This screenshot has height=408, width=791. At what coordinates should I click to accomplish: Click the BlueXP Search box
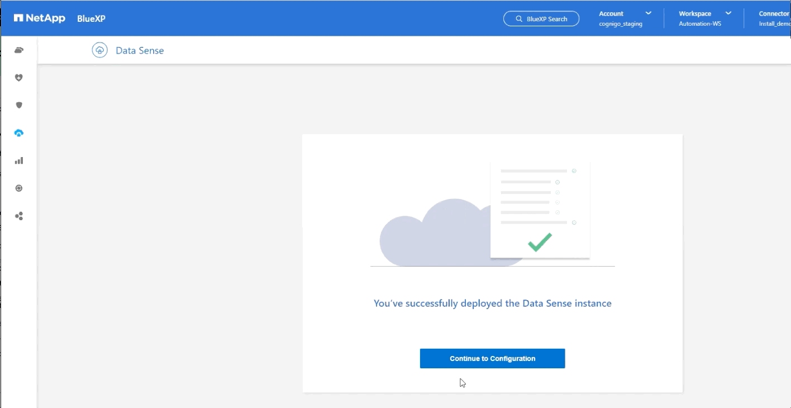(x=541, y=19)
